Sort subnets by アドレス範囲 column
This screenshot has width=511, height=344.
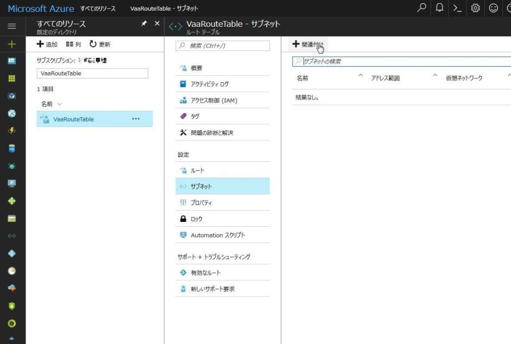(385, 78)
